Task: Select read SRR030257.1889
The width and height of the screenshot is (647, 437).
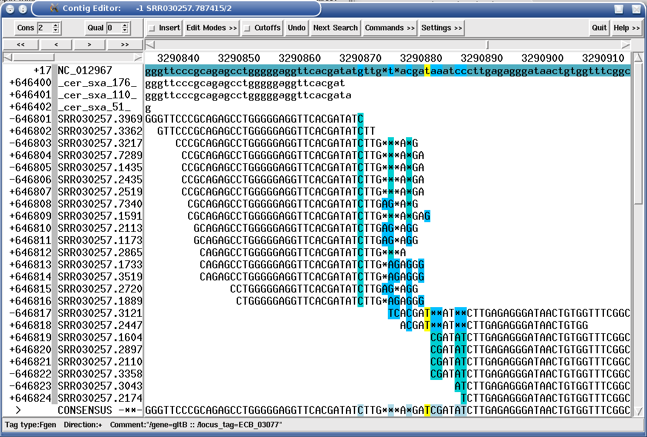Action: point(100,301)
